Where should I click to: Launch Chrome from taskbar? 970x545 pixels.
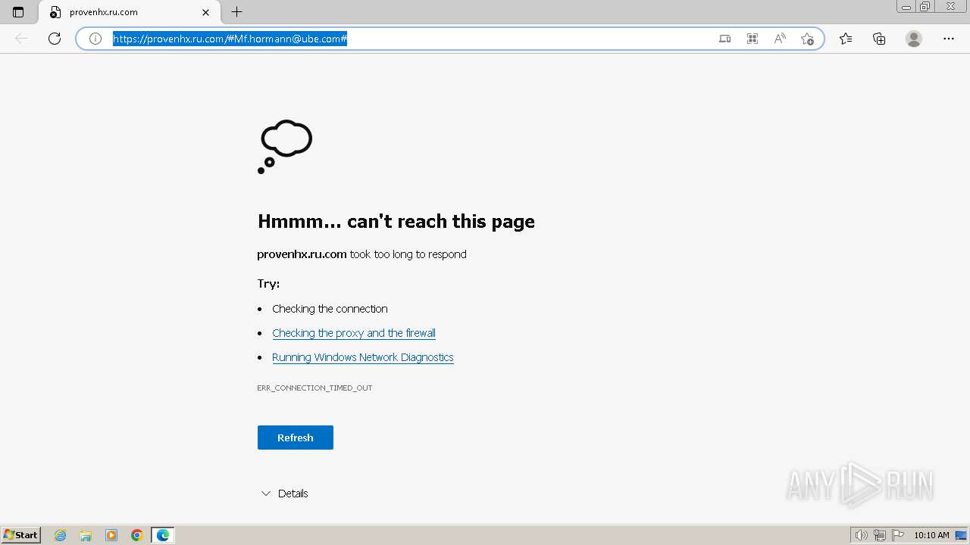(137, 535)
